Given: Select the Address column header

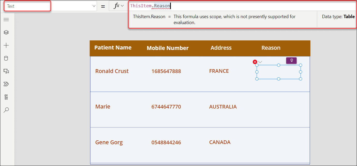Looking at the screenshot, I should (221, 48).
